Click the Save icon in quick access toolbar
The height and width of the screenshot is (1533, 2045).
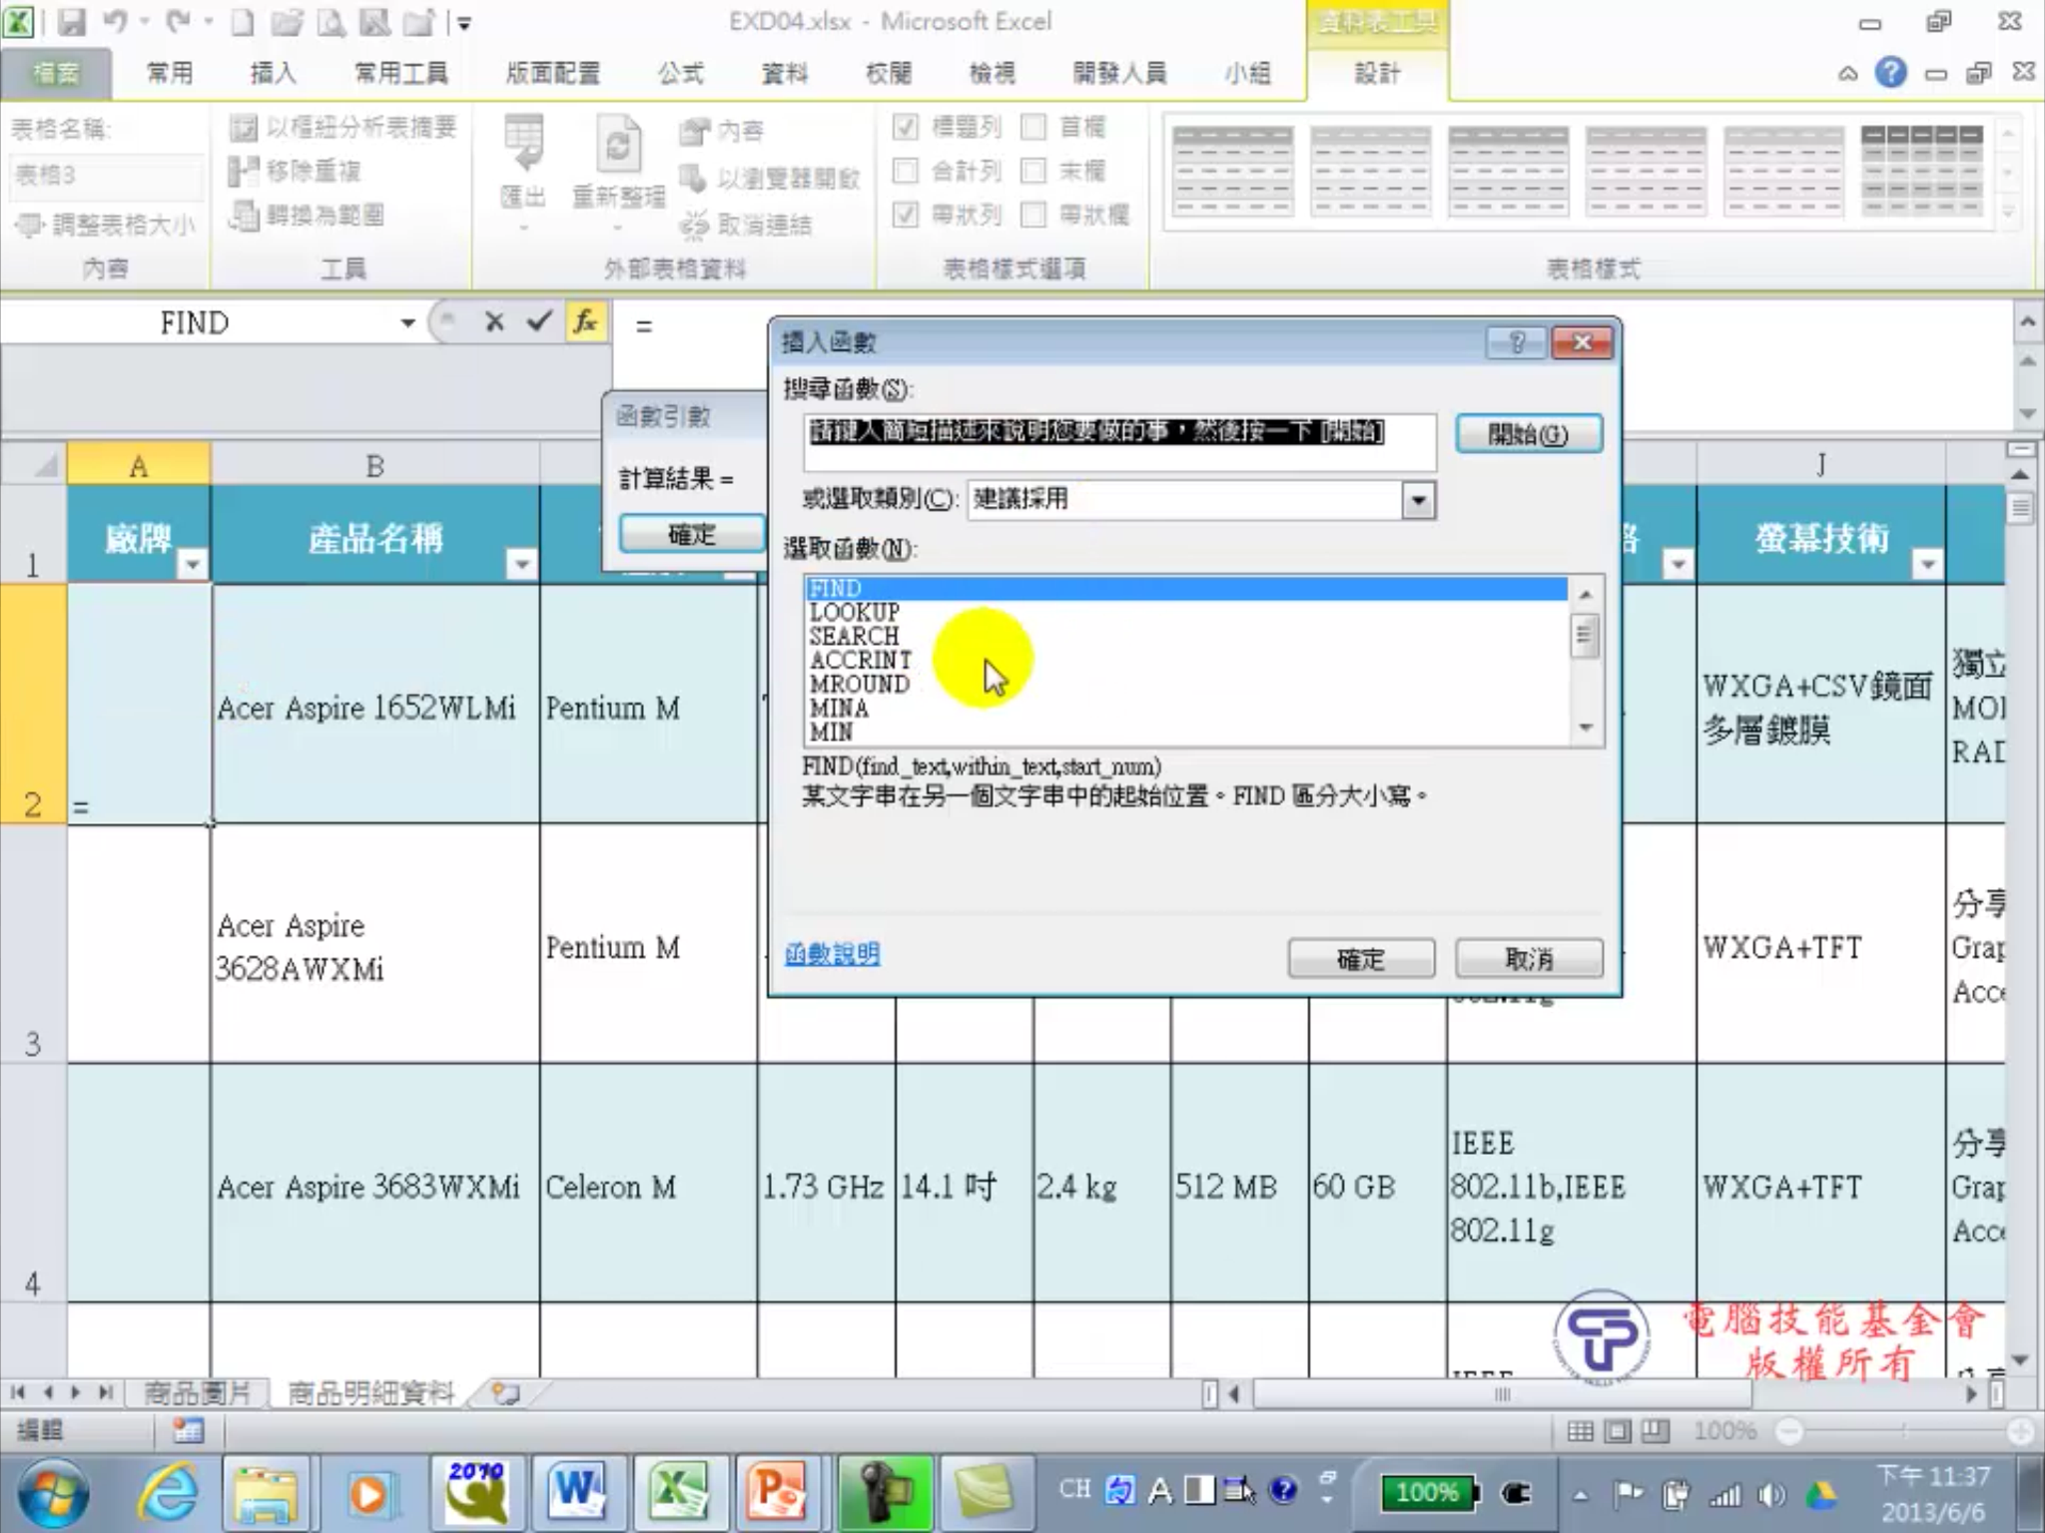[71, 22]
